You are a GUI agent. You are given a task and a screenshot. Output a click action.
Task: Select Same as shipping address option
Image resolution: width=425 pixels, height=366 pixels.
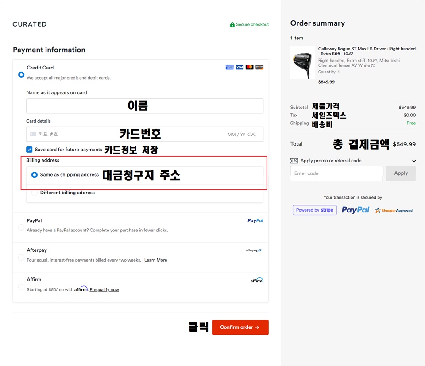35,175
